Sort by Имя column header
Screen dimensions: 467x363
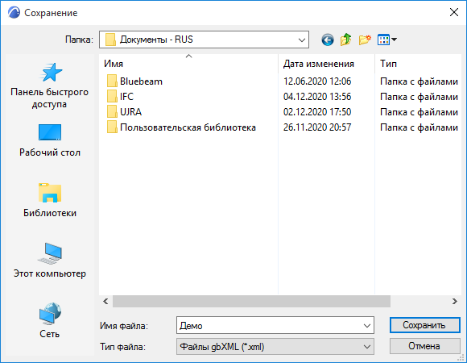(114, 64)
